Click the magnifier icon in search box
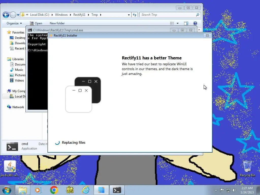The height and width of the screenshot is (195, 260). [x=198, y=15]
